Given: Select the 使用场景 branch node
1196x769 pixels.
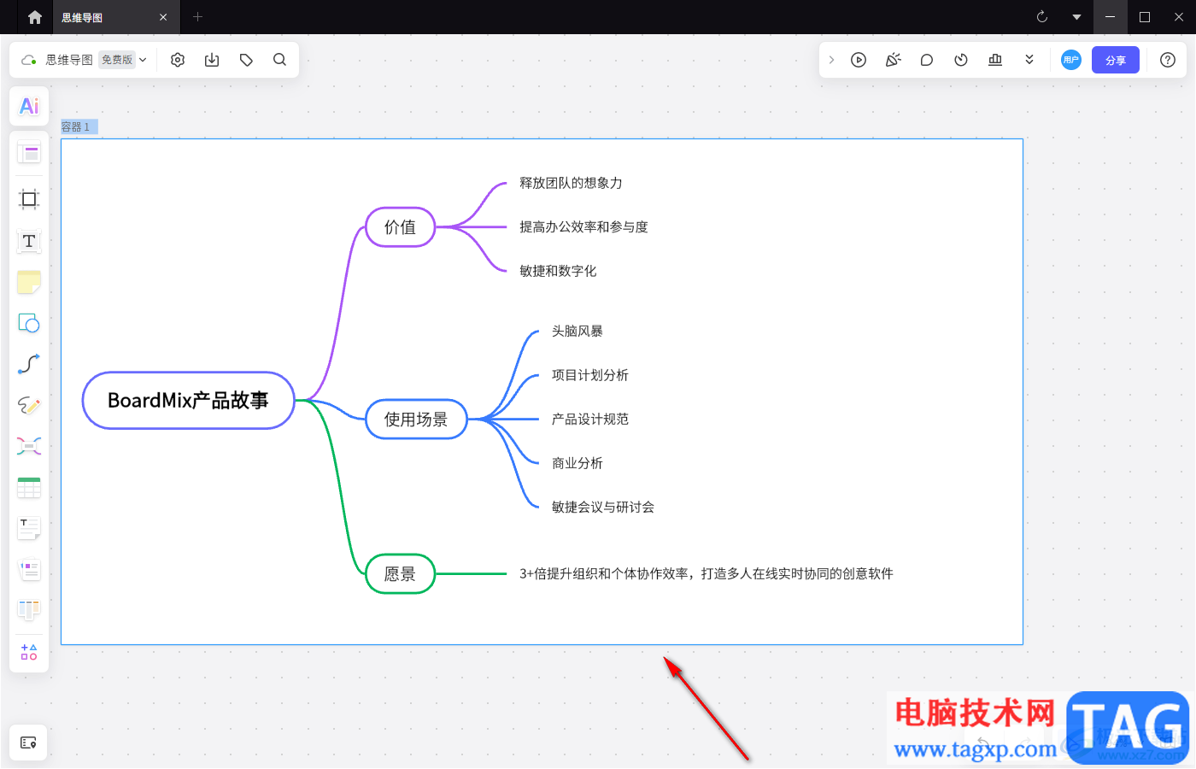Looking at the screenshot, I should (416, 420).
